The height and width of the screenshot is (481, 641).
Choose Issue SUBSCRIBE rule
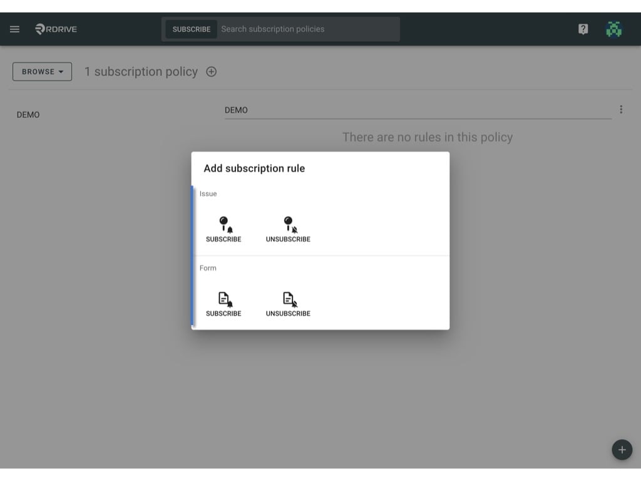pyautogui.click(x=223, y=229)
